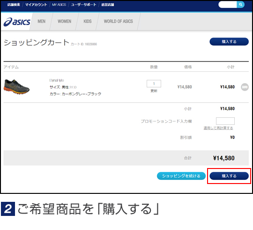
Task: Open マイアカウント in the top bar
Action: [x=36, y=5]
